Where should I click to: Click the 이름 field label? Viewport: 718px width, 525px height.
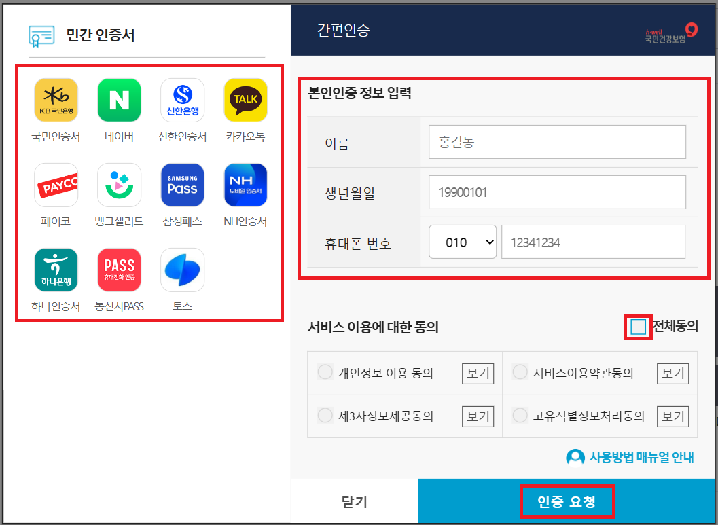tap(337, 144)
